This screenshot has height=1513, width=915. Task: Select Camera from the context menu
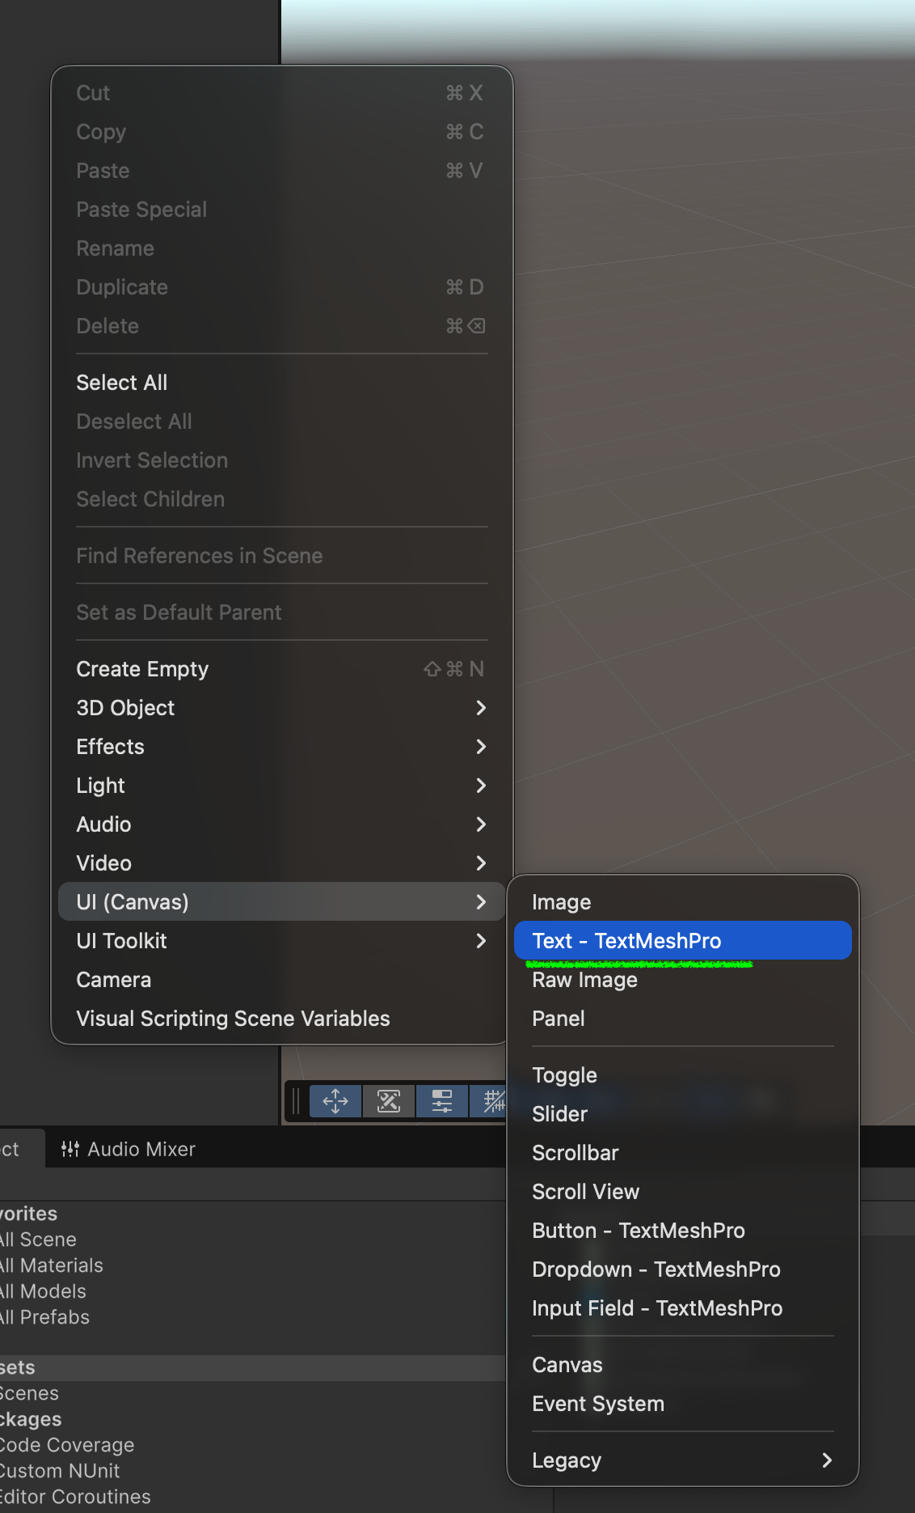point(114,980)
